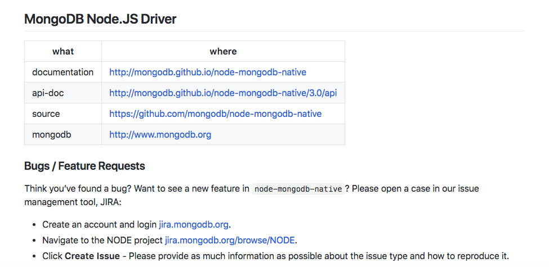This screenshot has height=267, width=549.
Task: Click the bold 'Create Issue' text
Action: click(x=92, y=256)
